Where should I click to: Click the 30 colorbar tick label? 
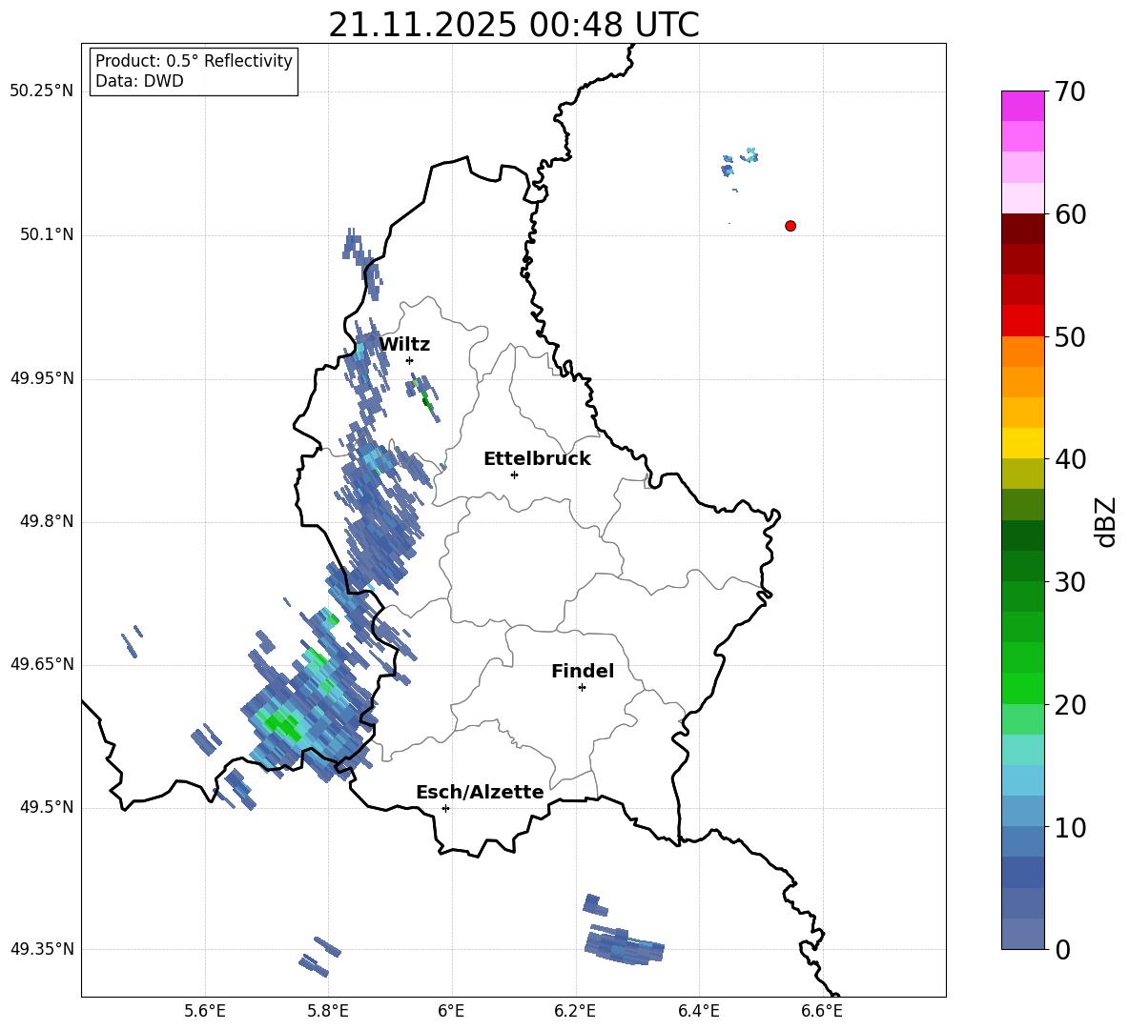click(x=1070, y=582)
